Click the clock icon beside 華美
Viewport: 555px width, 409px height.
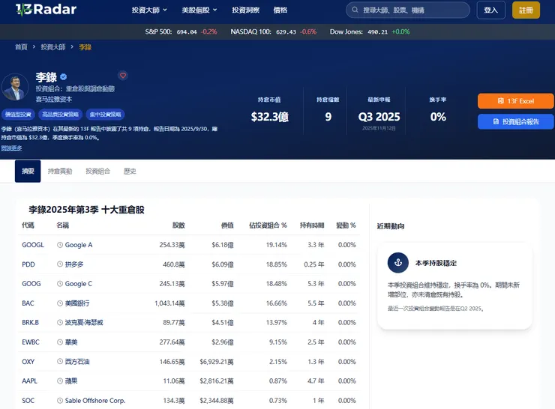[60, 342]
